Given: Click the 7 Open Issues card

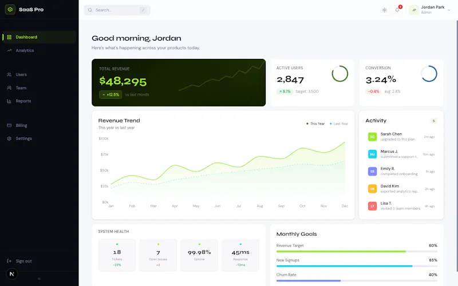Looking at the screenshot, I should click(x=158, y=255).
